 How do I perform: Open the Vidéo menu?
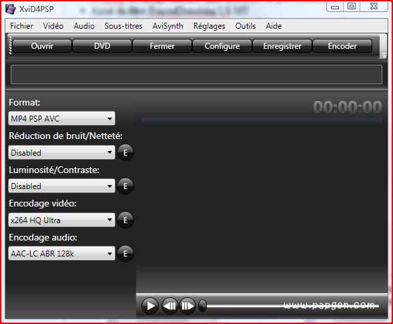[53, 26]
